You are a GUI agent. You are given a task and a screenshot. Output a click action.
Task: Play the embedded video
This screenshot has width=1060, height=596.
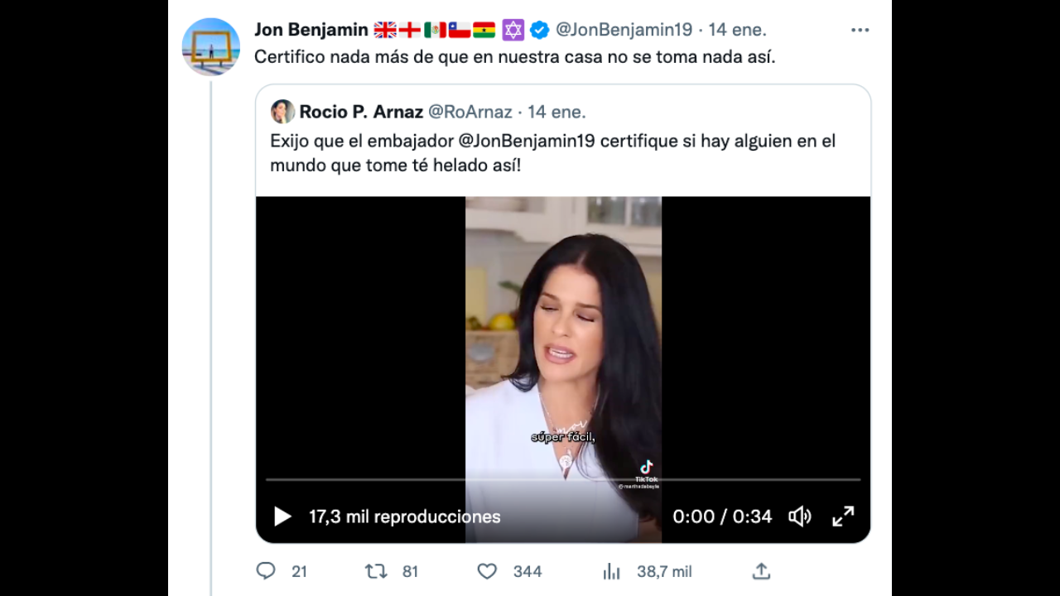click(x=282, y=517)
